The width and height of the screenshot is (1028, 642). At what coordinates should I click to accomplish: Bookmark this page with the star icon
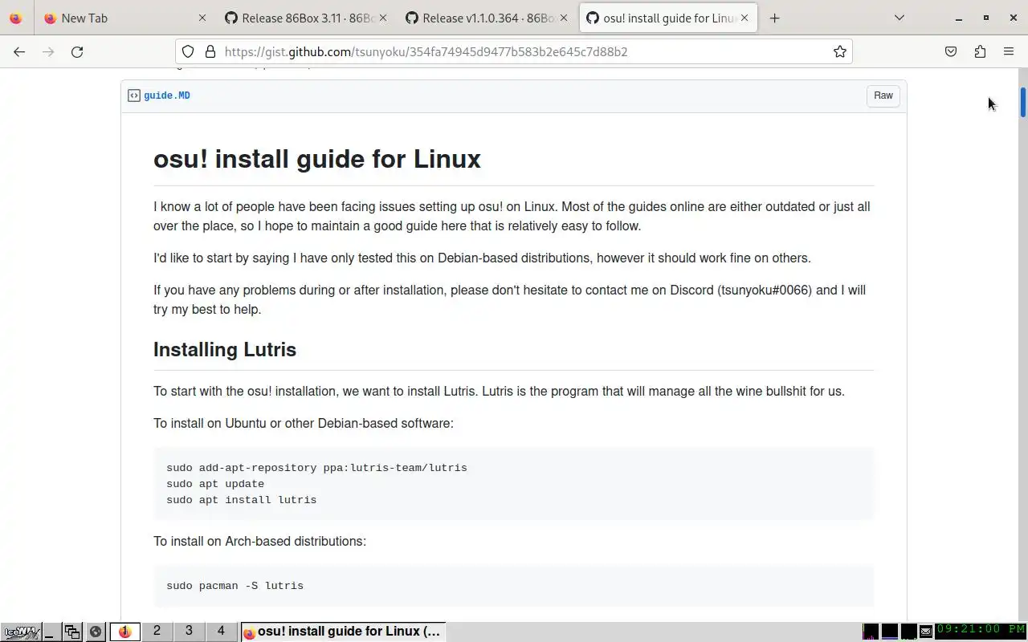pos(839,51)
